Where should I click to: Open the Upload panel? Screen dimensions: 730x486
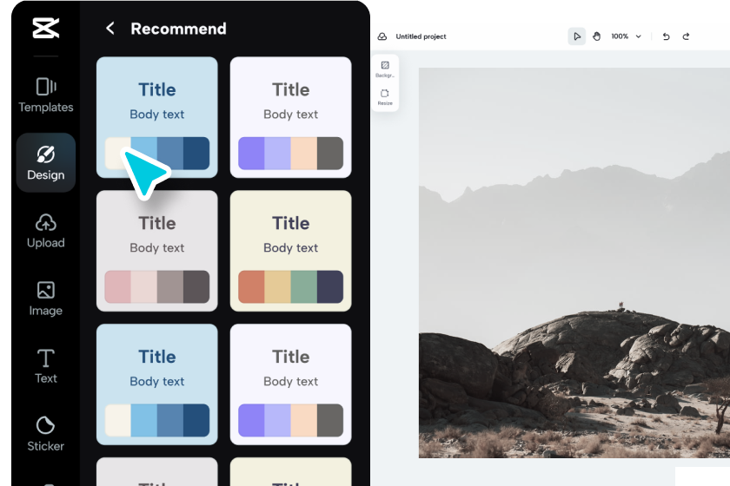point(45,231)
